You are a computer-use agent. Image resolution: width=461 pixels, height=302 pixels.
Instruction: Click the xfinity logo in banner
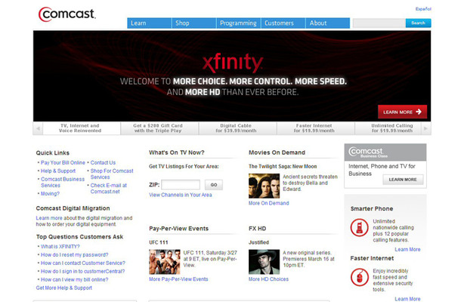[233, 63]
